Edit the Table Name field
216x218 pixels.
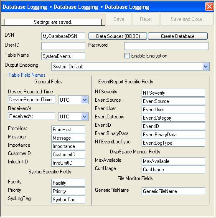(x=63, y=56)
